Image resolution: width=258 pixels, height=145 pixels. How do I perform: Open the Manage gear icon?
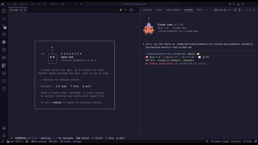[x=4, y=136]
